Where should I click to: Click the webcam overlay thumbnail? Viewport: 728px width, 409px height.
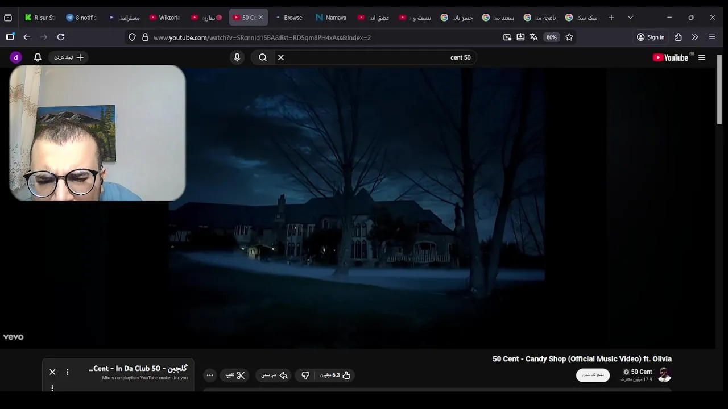point(97,133)
